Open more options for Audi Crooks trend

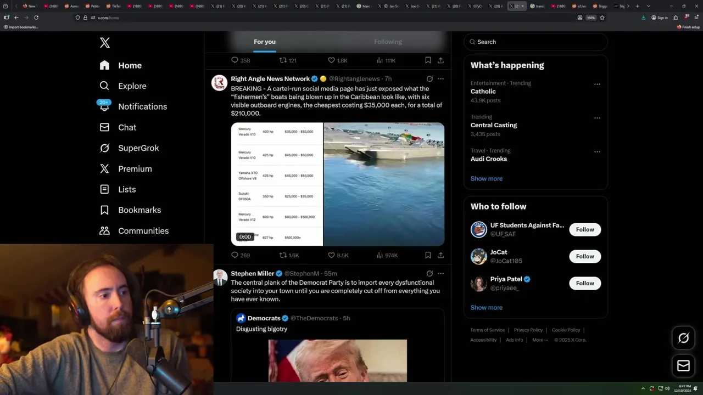click(597, 152)
